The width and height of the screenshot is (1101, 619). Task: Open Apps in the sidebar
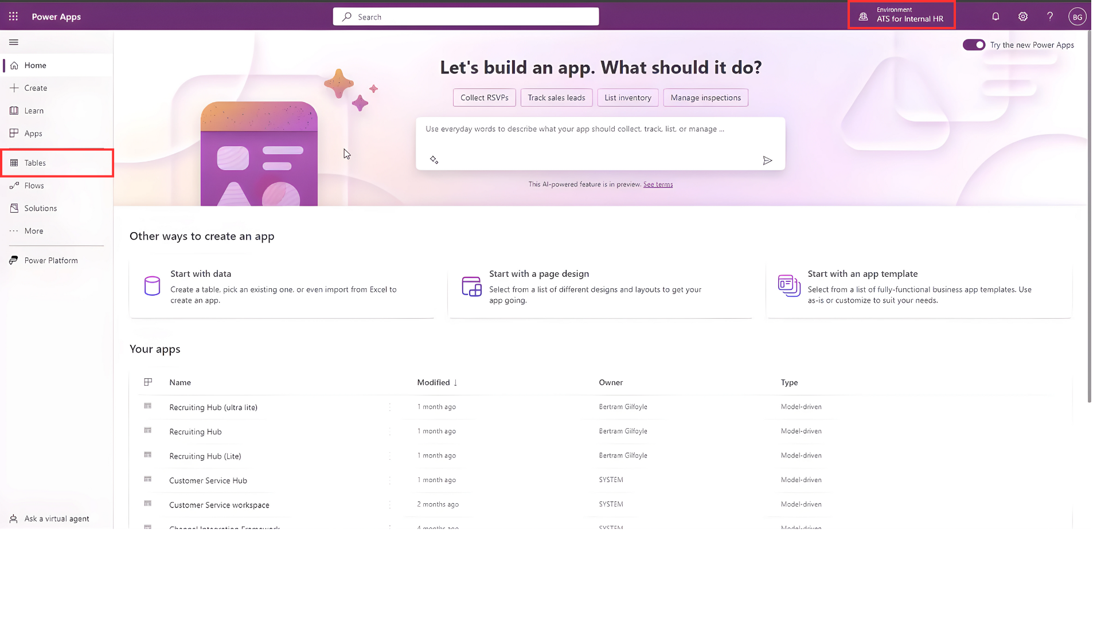(x=57, y=134)
